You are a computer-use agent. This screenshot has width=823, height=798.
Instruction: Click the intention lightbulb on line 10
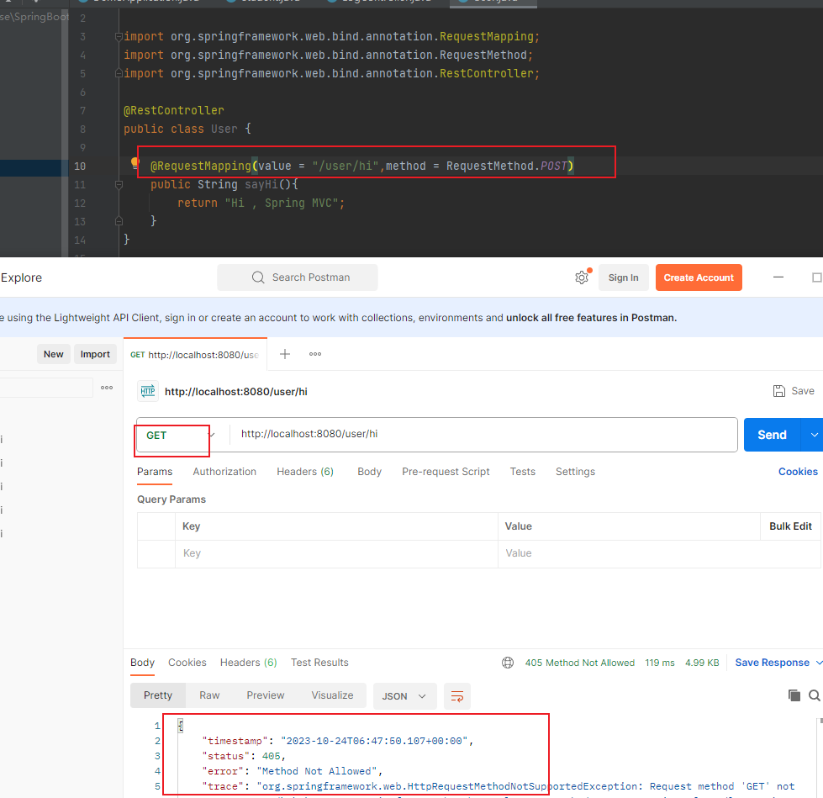pos(135,162)
